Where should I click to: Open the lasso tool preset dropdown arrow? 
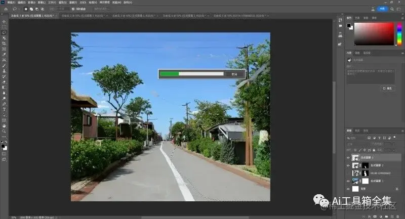tap(19, 9)
